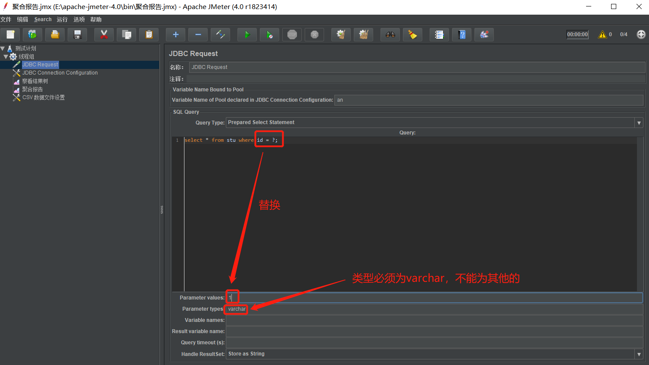Click the panel splitter handle
This screenshot has width=649, height=365.
[x=162, y=210]
